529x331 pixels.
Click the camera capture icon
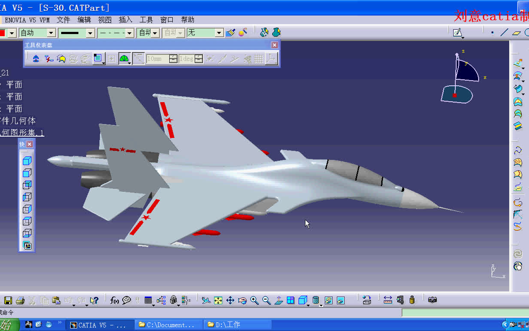pos(433,300)
